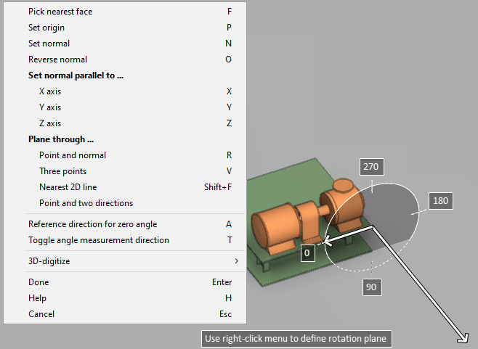Select Pick nearest face menu entry
478x349 pixels.
click(x=60, y=12)
